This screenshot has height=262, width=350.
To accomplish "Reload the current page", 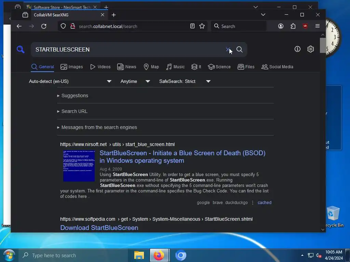I will tap(44, 26).
